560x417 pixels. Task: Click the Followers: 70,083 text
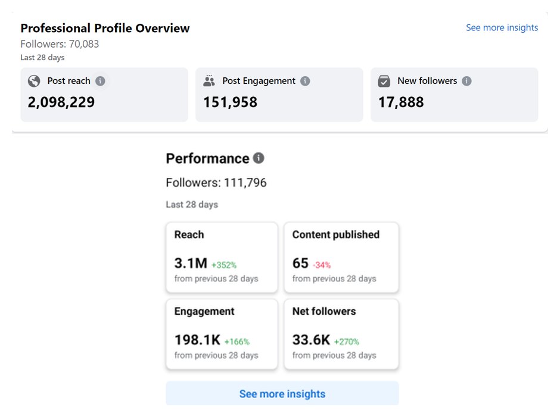[x=60, y=44]
